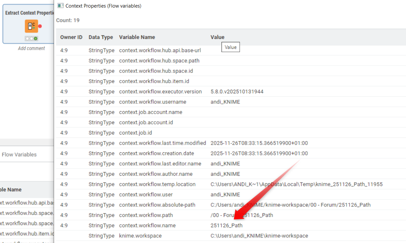Click the context.workflow.temp.location path value
This screenshot has width=406, height=243.
[x=296, y=184]
